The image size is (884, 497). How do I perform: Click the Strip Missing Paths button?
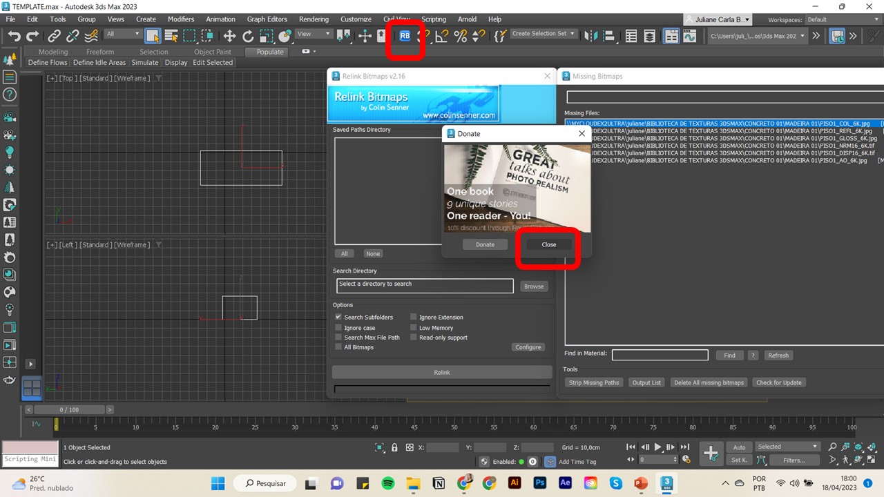pyautogui.click(x=593, y=382)
